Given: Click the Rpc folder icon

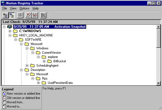Looking at the screenshot, I should click(38, 78).
